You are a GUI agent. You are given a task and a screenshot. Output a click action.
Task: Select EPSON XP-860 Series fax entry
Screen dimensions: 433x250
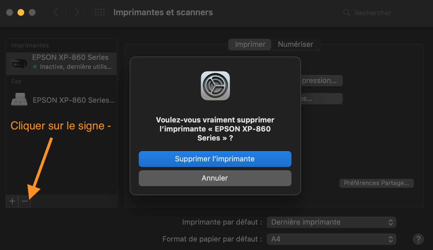pos(74,100)
